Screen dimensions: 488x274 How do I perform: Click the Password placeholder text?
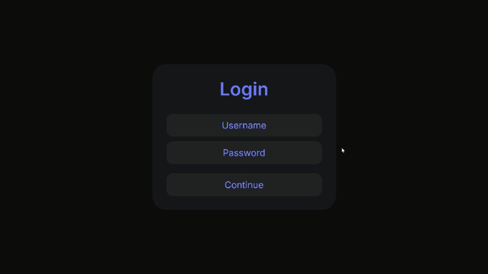pos(244,153)
